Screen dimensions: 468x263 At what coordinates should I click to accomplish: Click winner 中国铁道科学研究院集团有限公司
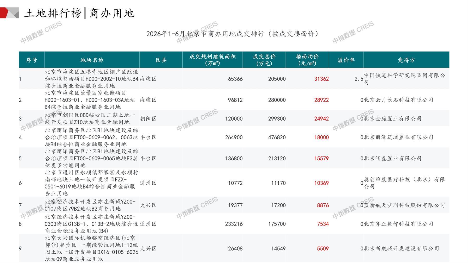click(404, 79)
